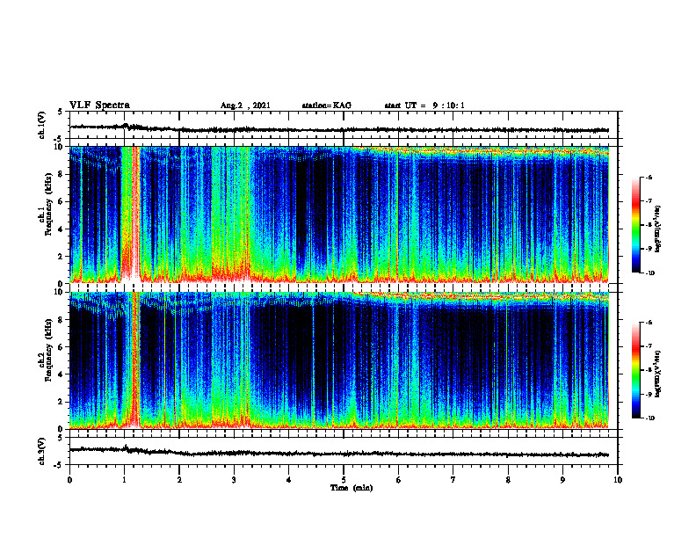The image size is (696, 538).
Task: Click the "station=KAG" header text
Action: (x=327, y=105)
